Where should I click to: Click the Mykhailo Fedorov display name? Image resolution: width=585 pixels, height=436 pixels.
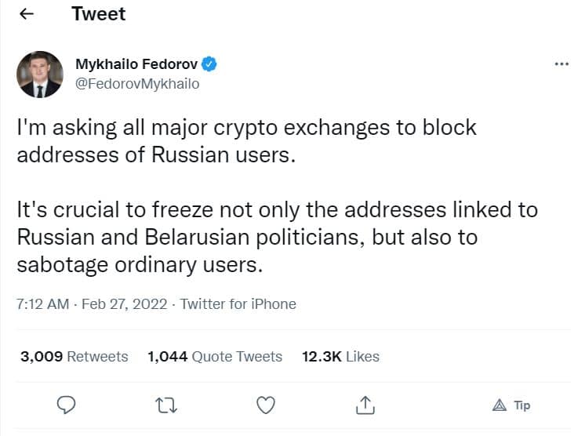[x=136, y=64]
